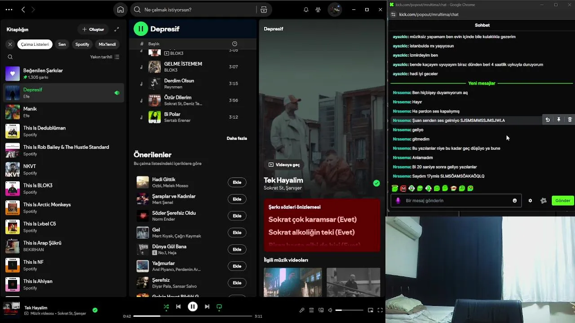Open Spotify notifications bell
The height and width of the screenshot is (323, 575).
(x=306, y=9)
